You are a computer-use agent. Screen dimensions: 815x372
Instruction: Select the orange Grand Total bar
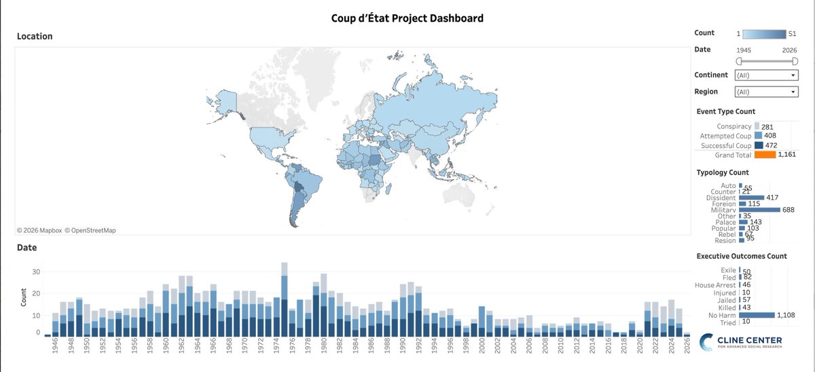coord(765,155)
